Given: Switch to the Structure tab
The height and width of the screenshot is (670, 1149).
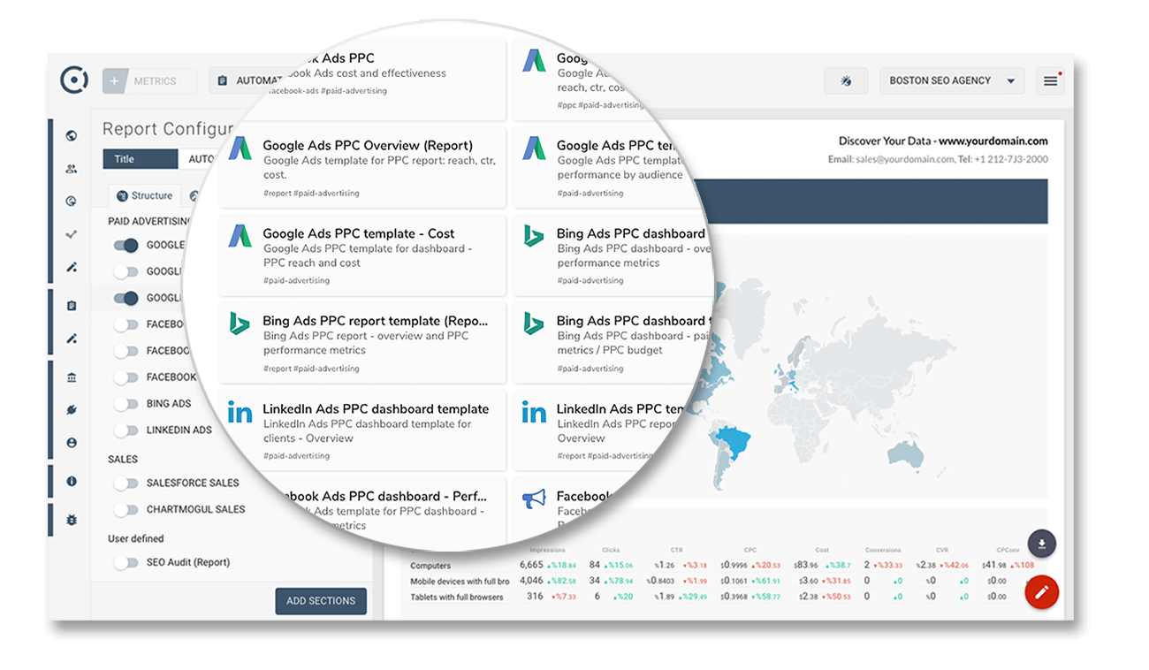Looking at the screenshot, I should click(145, 195).
